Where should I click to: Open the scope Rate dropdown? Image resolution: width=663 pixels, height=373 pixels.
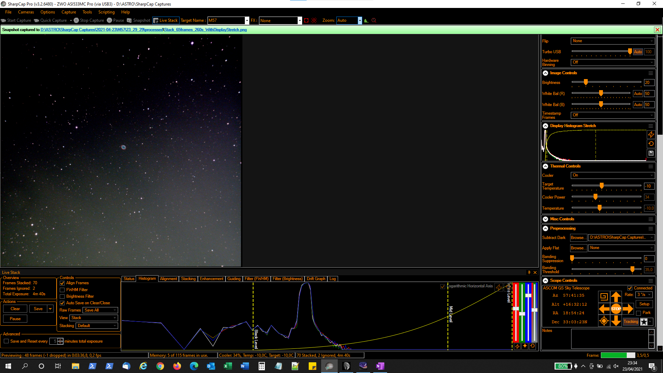(644, 295)
